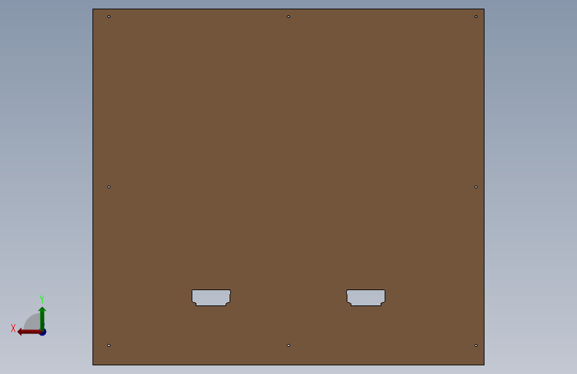
Task: Pick the top-left corner mounting hole
Action: pyautogui.click(x=109, y=17)
